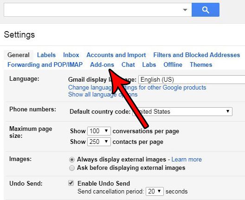245x200 pixels.
Task: Click the blue magnifier search button
Action: click(x=206, y=10)
